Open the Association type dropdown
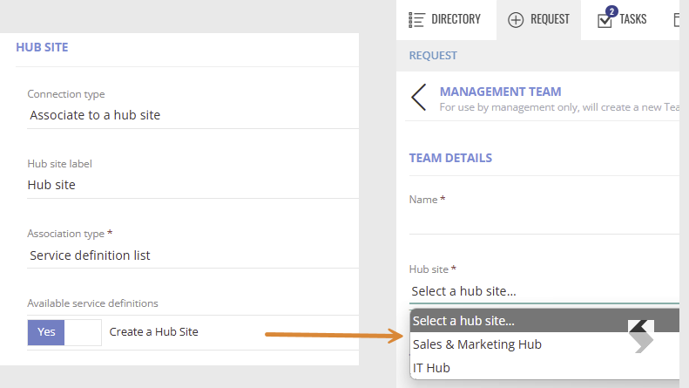Image resolution: width=689 pixels, height=388 pixels. [193, 255]
